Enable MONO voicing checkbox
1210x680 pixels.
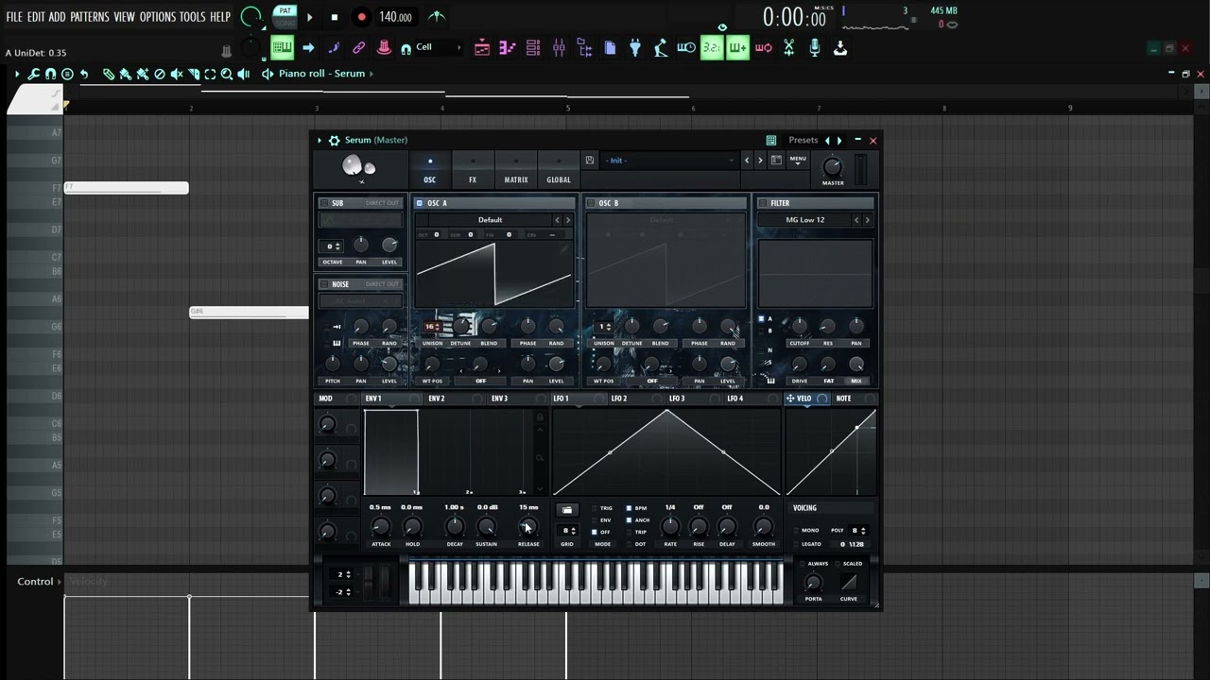pos(797,531)
